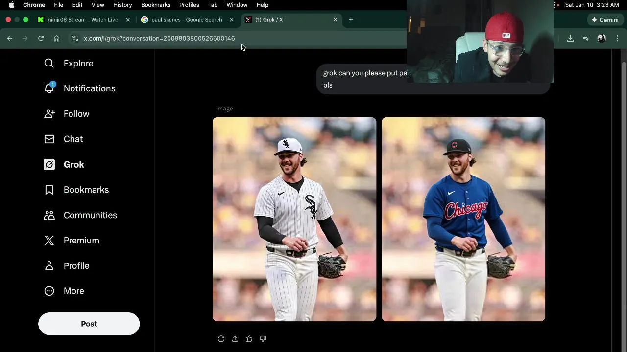Image resolution: width=627 pixels, height=352 pixels.
Task: Open the Chat envelope icon
Action: 49,139
